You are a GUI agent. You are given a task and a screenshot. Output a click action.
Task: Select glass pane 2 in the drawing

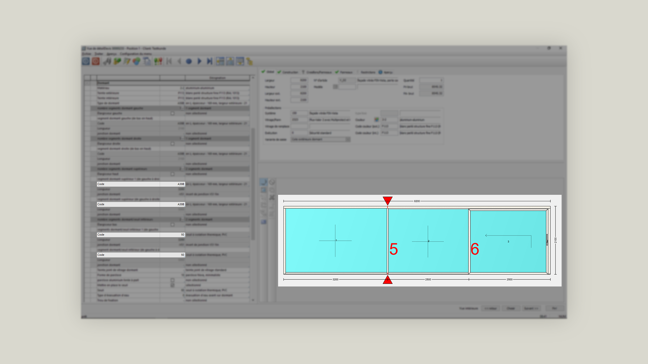[x=428, y=241]
